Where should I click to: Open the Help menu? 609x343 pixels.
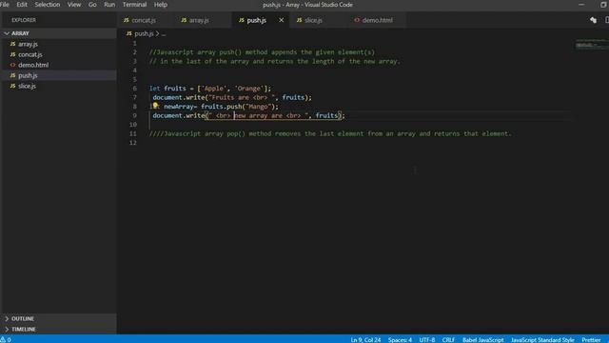pos(161,5)
